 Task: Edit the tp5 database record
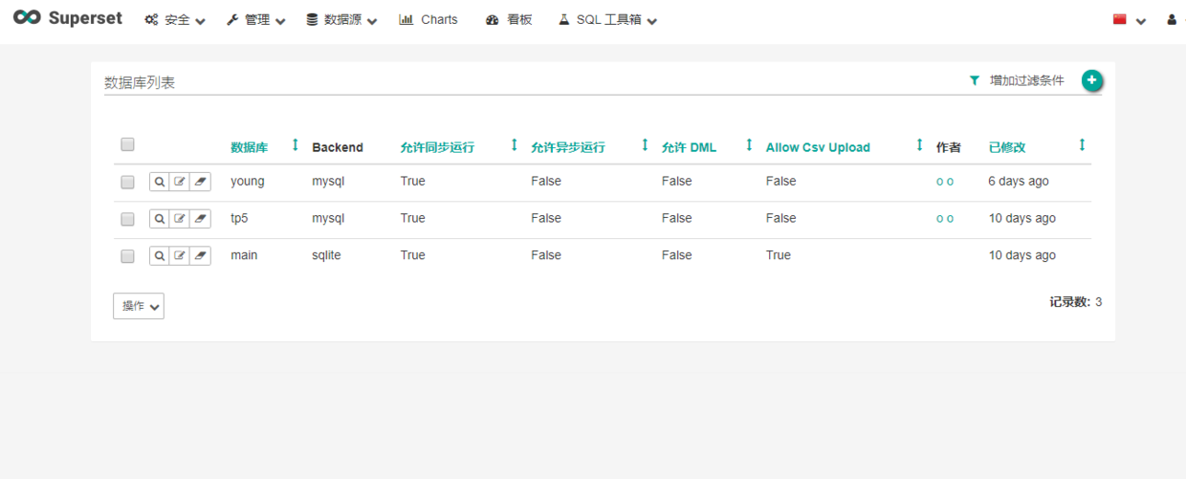[180, 219]
